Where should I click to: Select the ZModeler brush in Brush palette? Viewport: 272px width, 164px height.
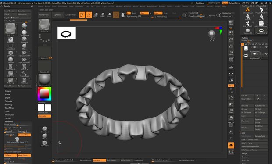(x=11, y=53)
